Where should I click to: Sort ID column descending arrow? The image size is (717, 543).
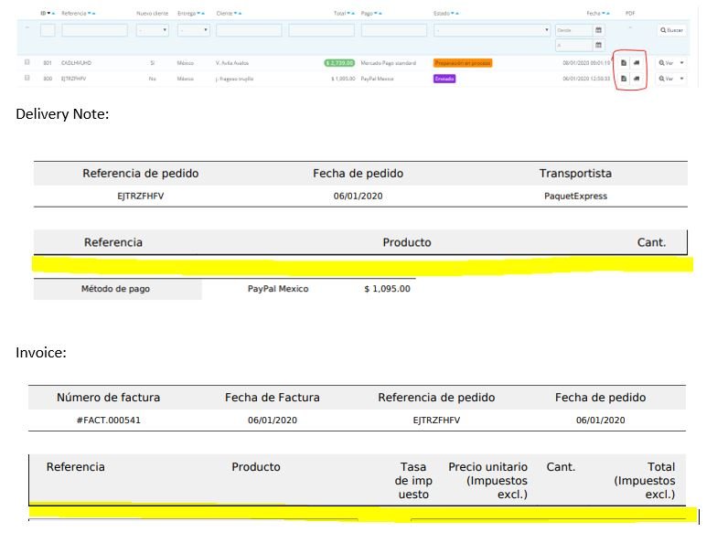(49, 13)
